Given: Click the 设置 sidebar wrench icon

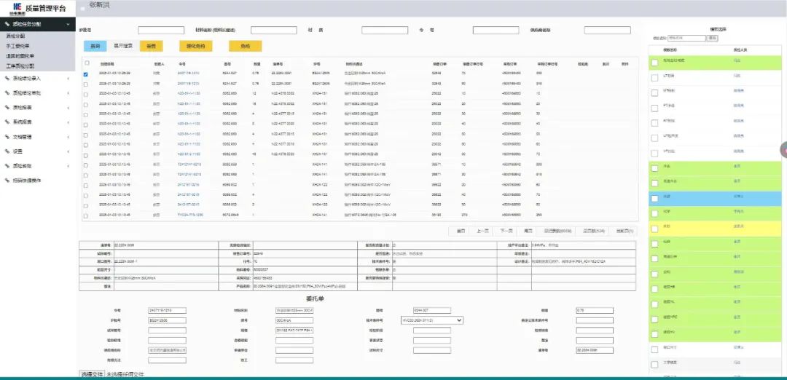Looking at the screenshot, I should point(7,151).
